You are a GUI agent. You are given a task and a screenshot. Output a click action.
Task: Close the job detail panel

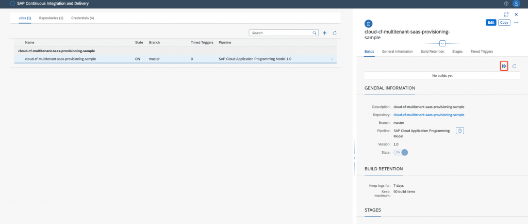click(x=516, y=14)
